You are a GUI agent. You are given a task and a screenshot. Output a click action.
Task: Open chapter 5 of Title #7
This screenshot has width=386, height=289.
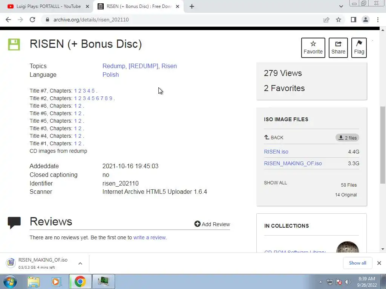tap(93, 91)
